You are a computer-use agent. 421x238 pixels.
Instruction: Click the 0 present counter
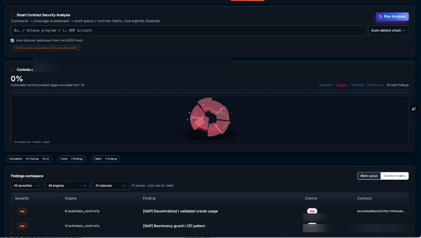[326, 85]
